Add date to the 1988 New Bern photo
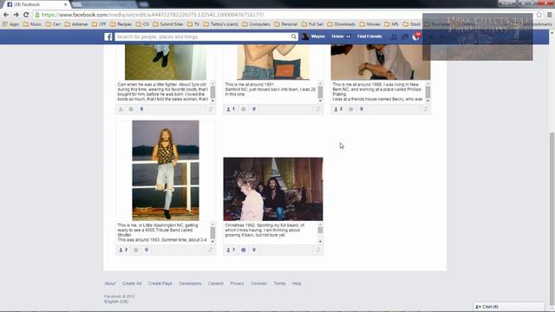 [x=351, y=109]
